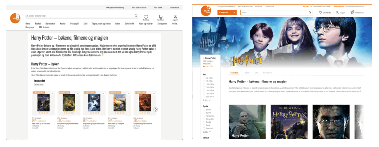Screen dimensions: 379x147
Task: Go back with the Tilbake arrow
Action: coord(204,21)
